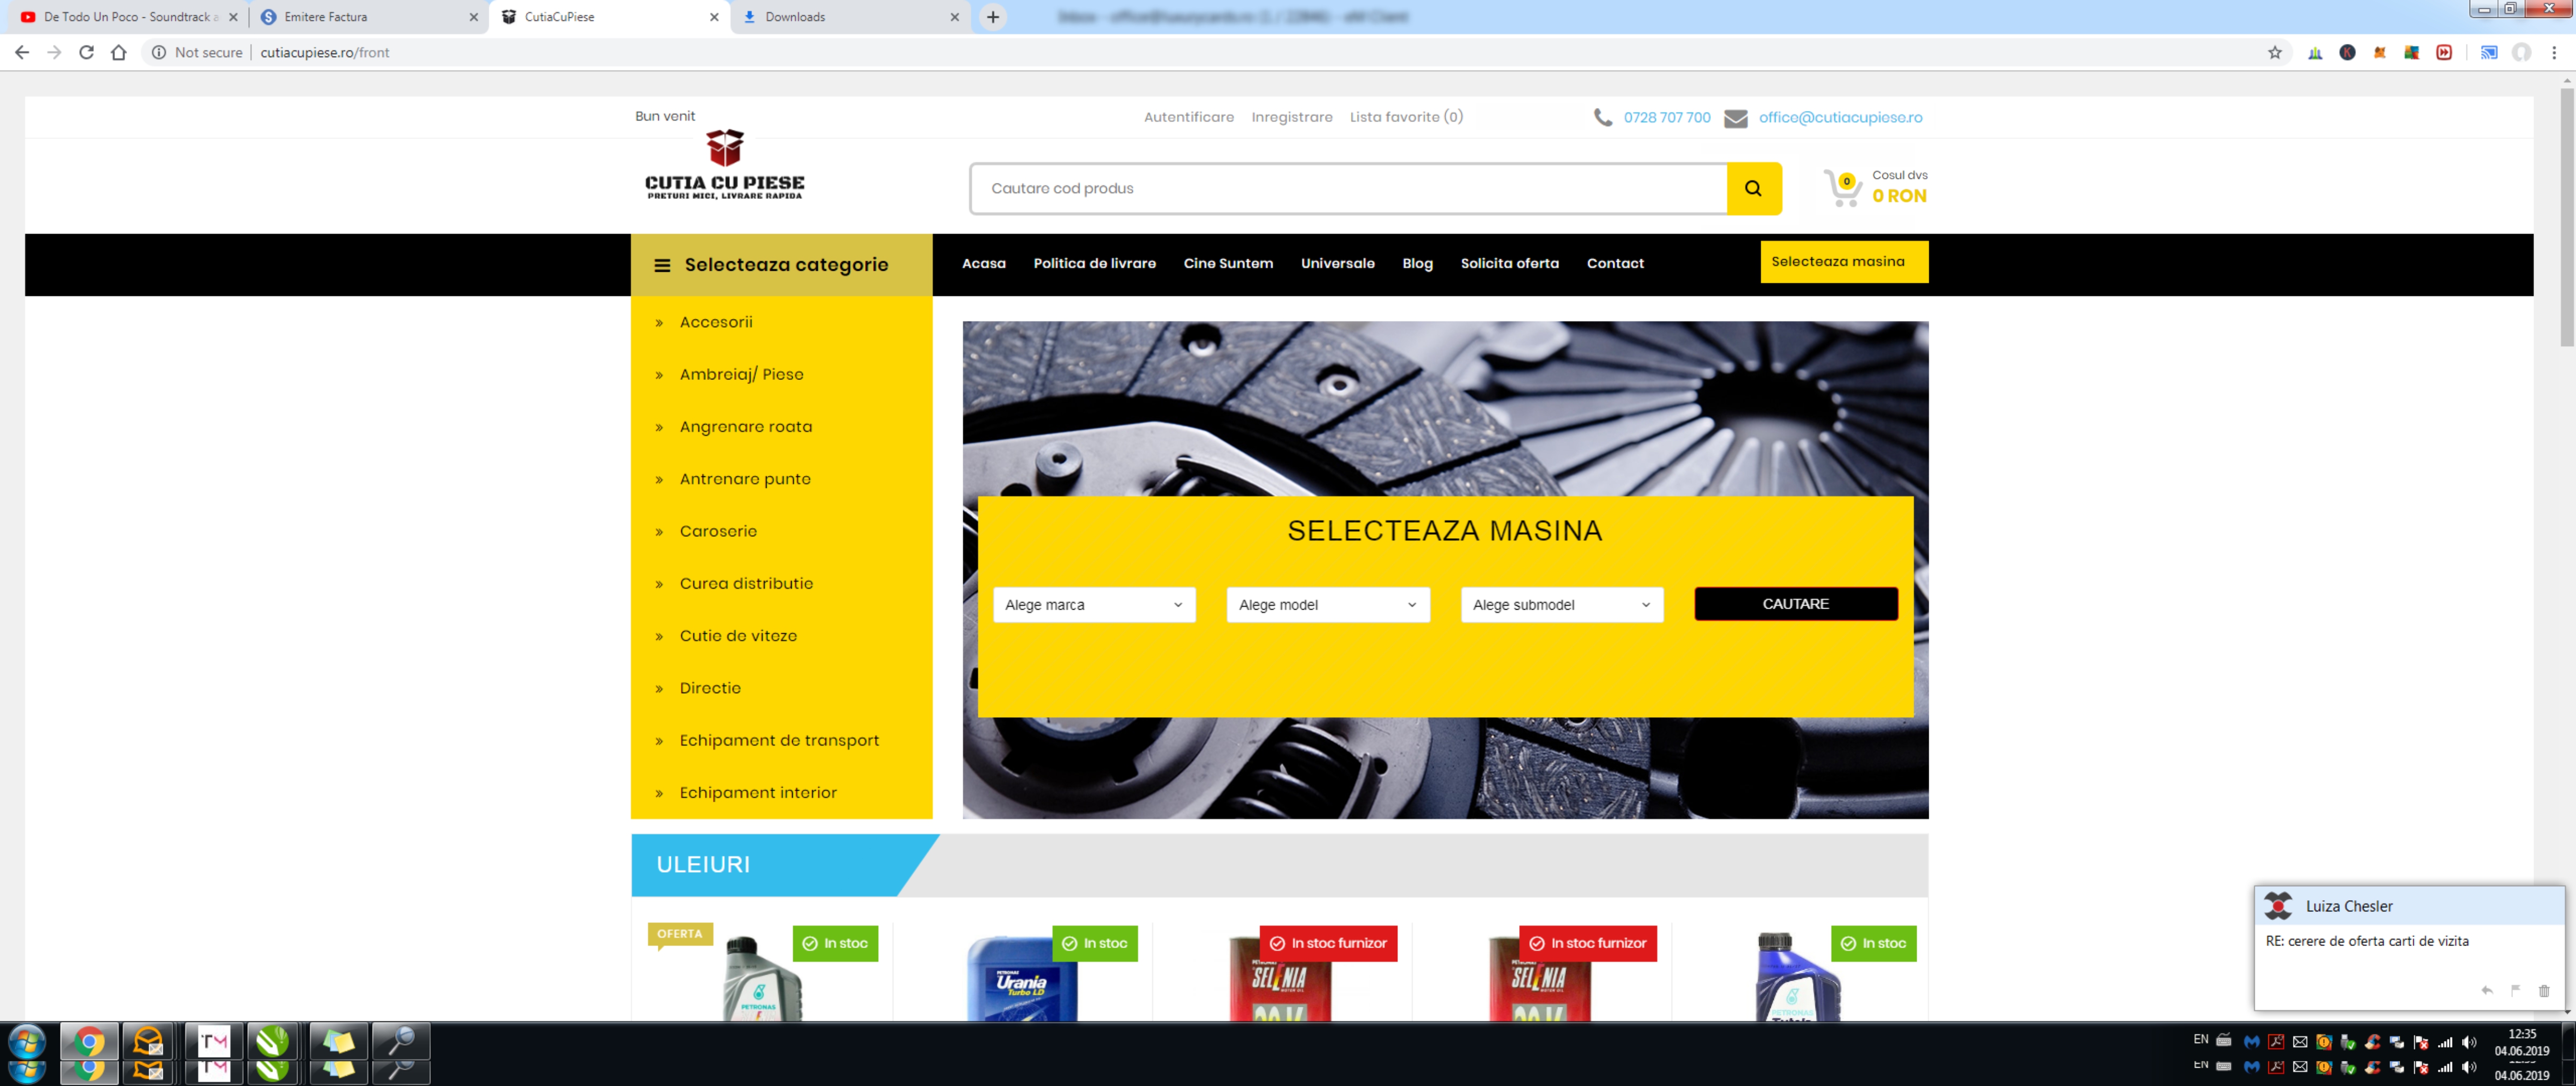This screenshot has height=1086, width=2576.
Task: Click the envelope icon beside email
Action: (1735, 119)
